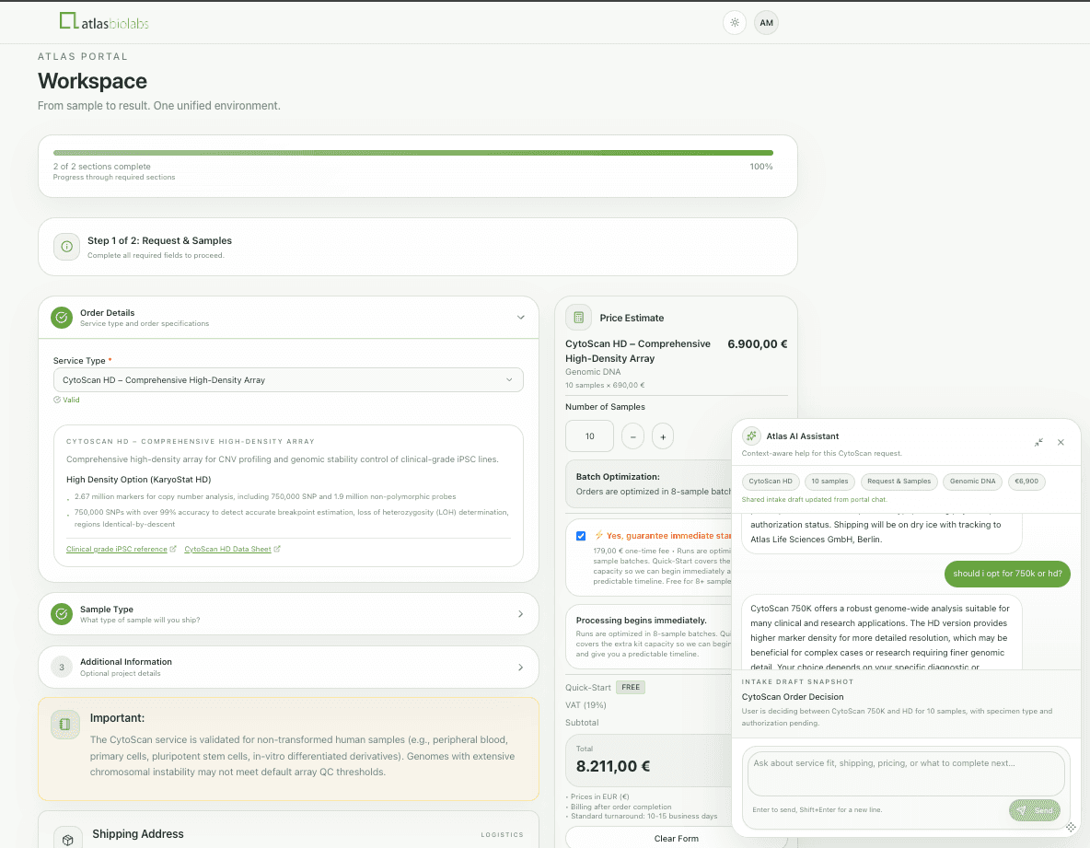Toggle the light/dark theme sun icon
Screen dimensions: 1090x848
click(734, 23)
